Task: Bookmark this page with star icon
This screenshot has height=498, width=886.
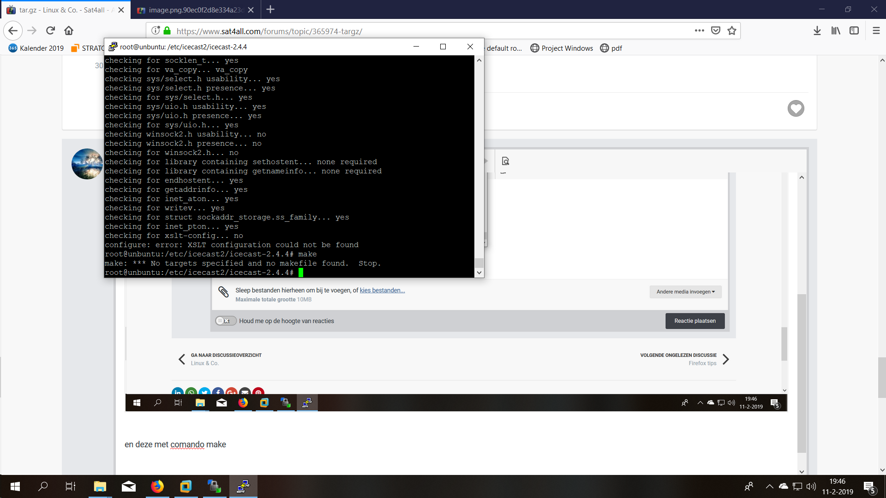Action: click(x=732, y=31)
